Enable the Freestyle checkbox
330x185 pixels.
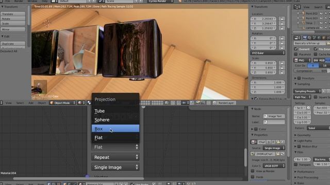coord(299,78)
